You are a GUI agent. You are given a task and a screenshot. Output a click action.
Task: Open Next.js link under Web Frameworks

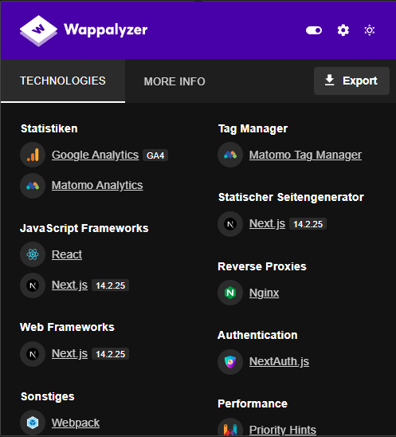[x=69, y=354]
